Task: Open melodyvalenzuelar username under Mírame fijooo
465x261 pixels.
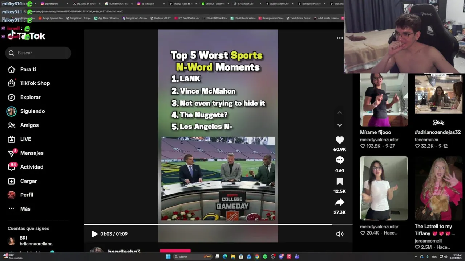Action: click(379, 140)
